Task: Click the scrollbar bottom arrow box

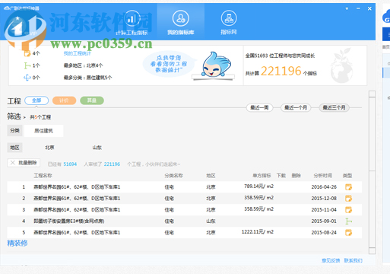Action: (x=372, y=250)
